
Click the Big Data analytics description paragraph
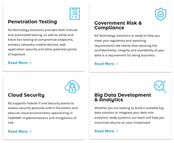point(129,115)
